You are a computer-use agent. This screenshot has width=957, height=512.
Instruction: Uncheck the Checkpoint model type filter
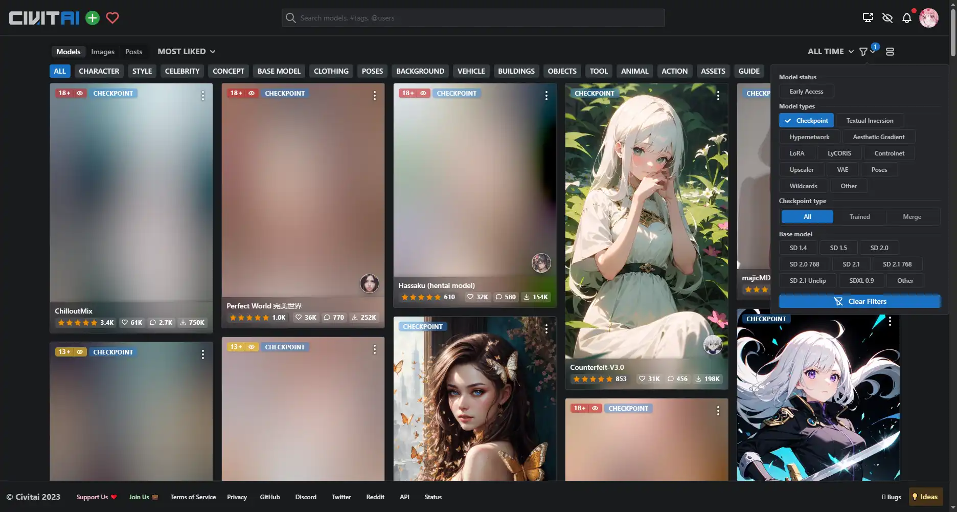point(806,121)
